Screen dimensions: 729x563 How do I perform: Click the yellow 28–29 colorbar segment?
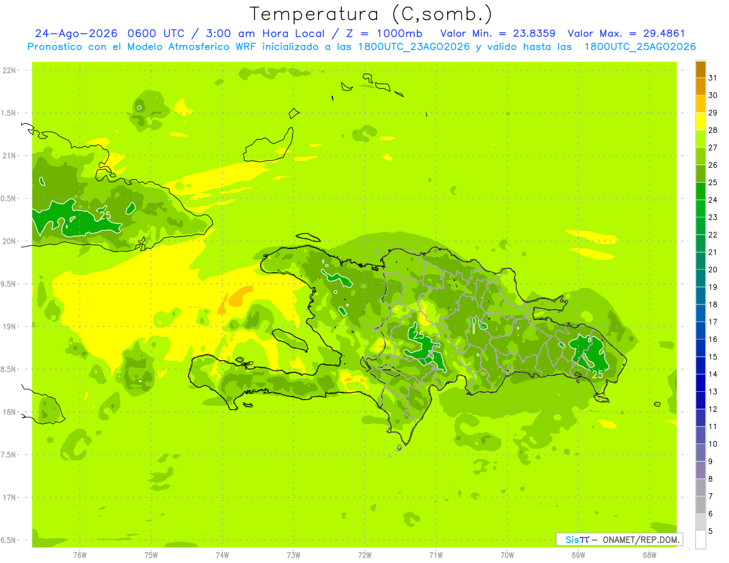[x=700, y=121]
